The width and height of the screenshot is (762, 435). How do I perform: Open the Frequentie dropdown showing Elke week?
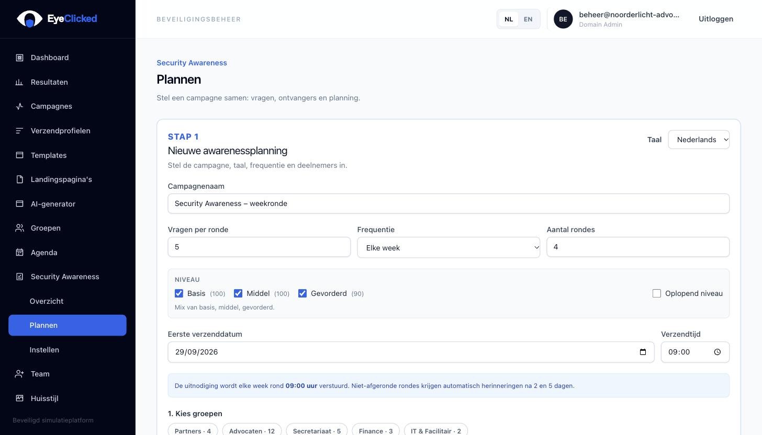tap(449, 247)
